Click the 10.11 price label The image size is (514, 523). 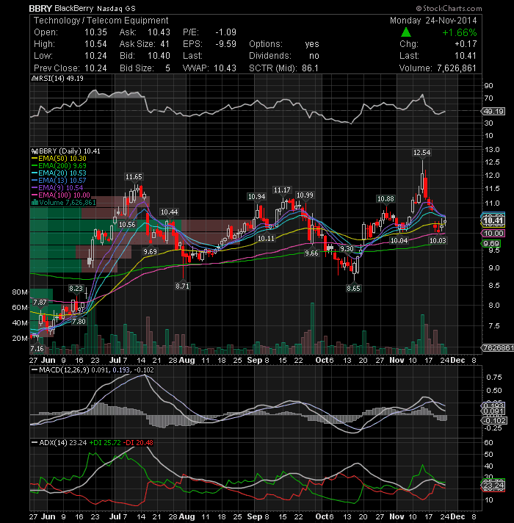[266, 239]
